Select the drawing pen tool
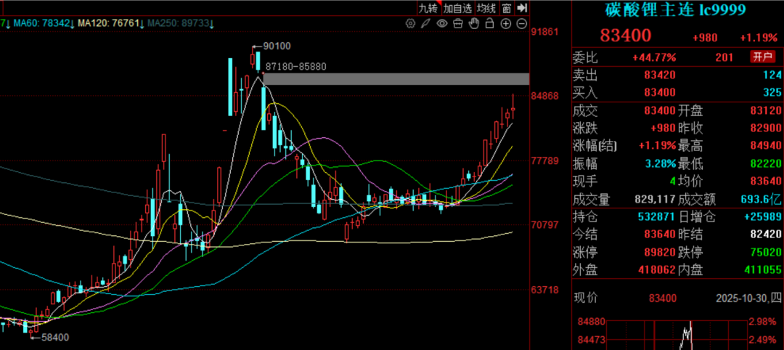Image resolution: width=784 pixels, height=350 pixels. pos(426,24)
